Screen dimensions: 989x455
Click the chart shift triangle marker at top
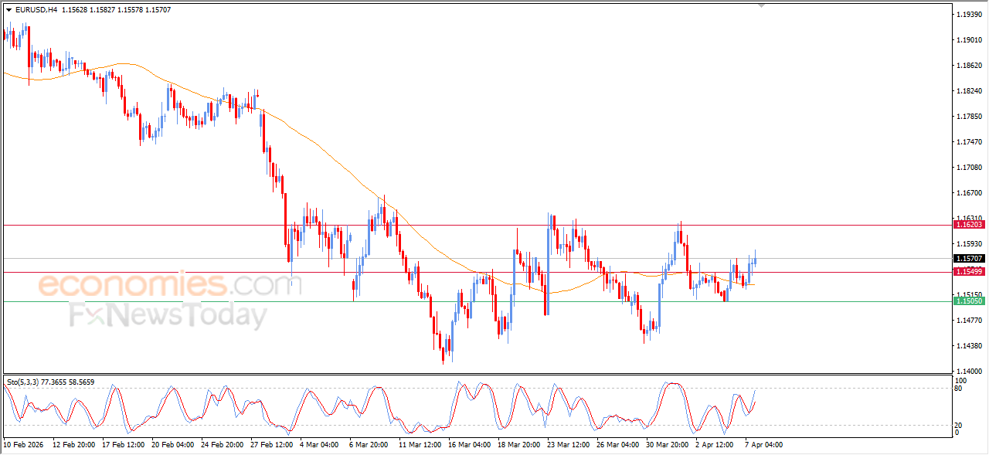763,5
